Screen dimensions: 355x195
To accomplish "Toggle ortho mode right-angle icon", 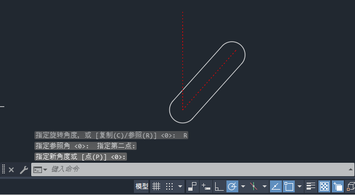I will [219, 186].
